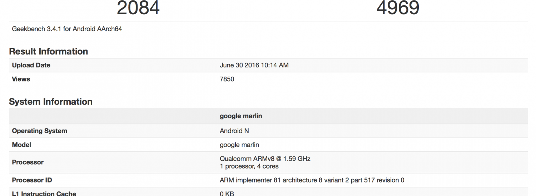The image size is (536, 196).
Task: Click the Processor row label
Action: click(28, 162)
